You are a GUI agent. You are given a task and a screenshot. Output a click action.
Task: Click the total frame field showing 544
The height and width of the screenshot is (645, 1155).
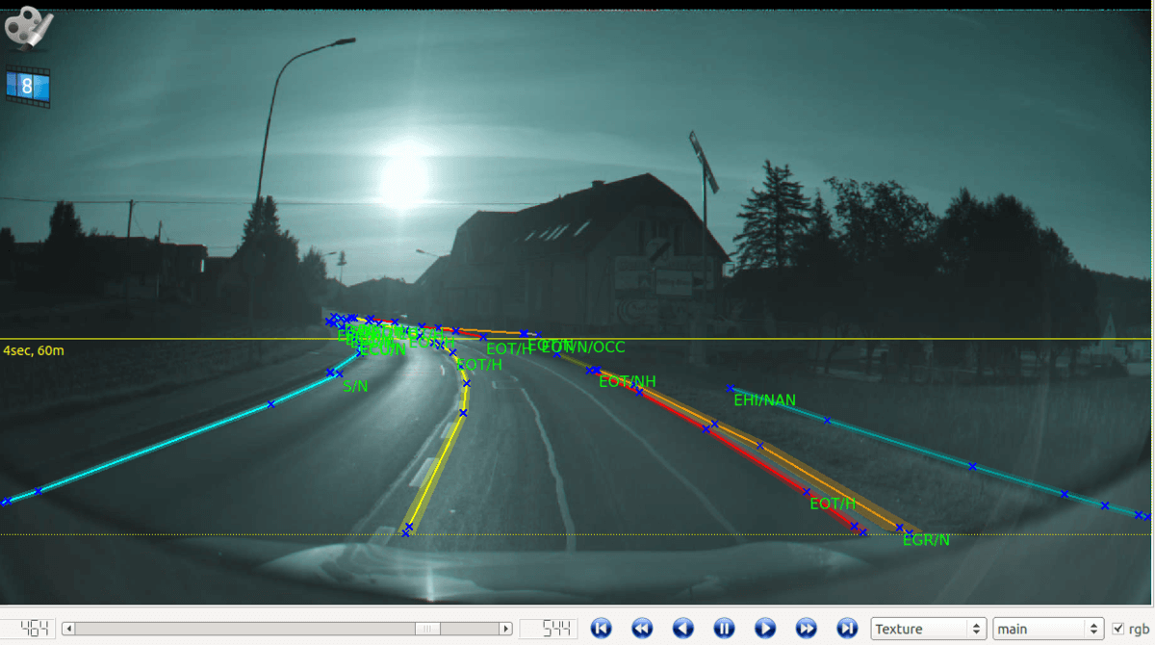pyautogui.click(x=547, y=629)
